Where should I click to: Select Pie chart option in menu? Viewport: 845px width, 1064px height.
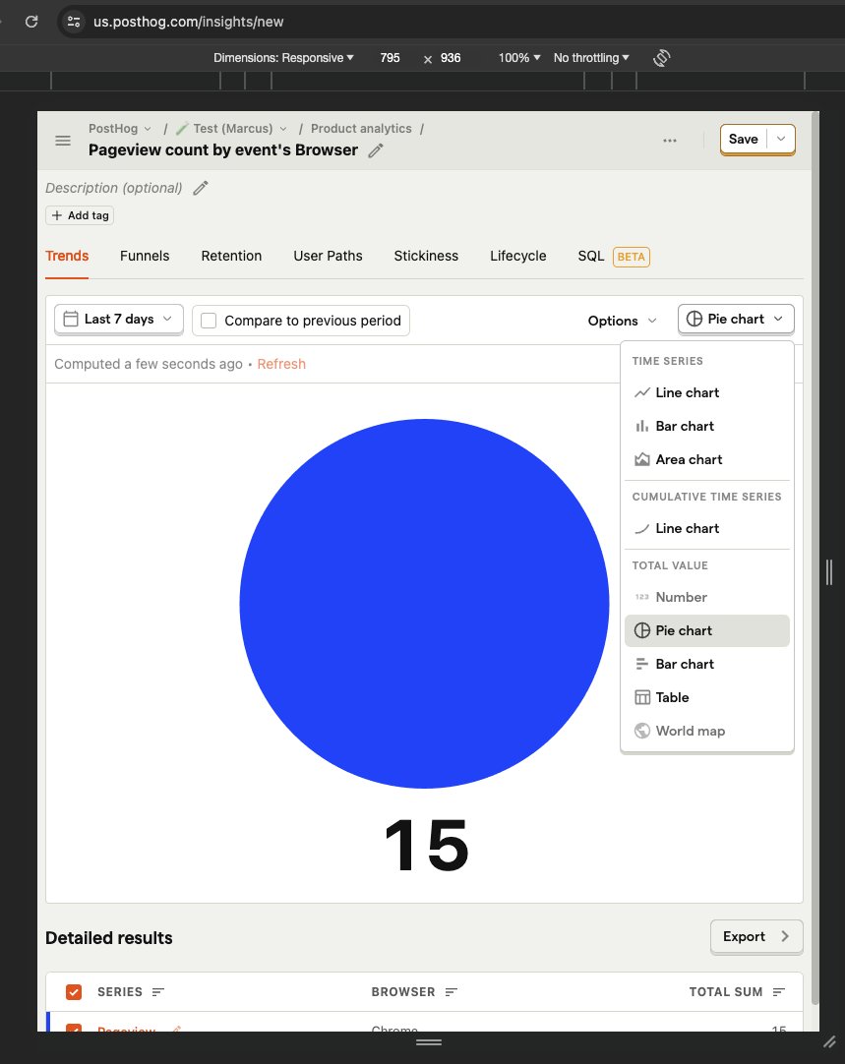pyautogui.click(x=706, y=630)
